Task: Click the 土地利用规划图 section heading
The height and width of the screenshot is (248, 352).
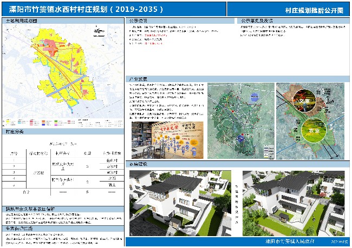Action: point(21,21)
